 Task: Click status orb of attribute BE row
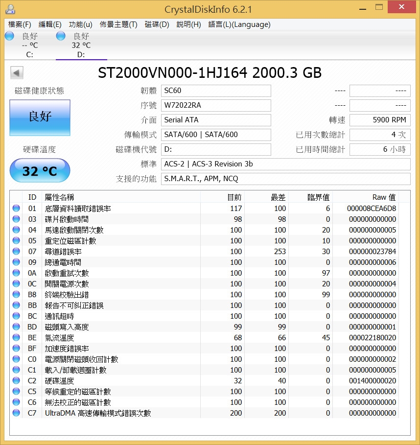16,338
